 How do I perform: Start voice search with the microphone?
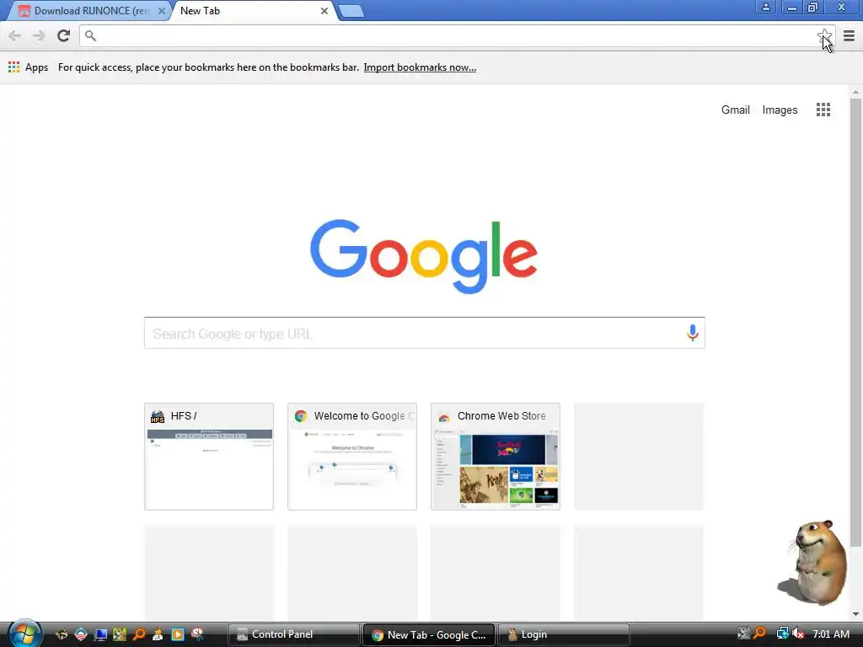point(693,332)
